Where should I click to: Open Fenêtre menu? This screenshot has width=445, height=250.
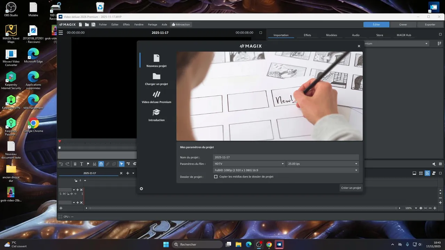[x=139, y=25]
